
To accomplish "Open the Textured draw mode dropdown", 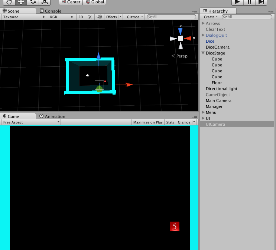I will click(23, 17).
